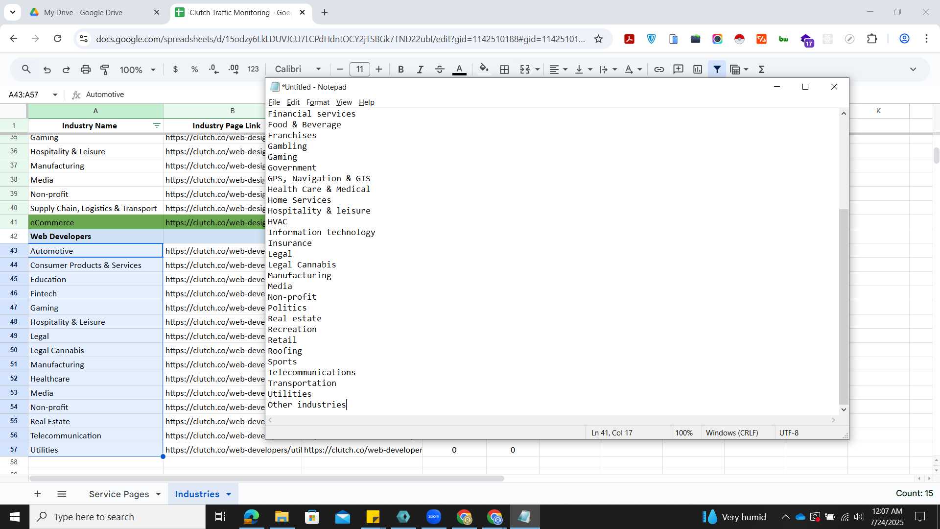This screenshot has width=940, height=529.
Task: Show the all sheets list
Action: (62, 494)
